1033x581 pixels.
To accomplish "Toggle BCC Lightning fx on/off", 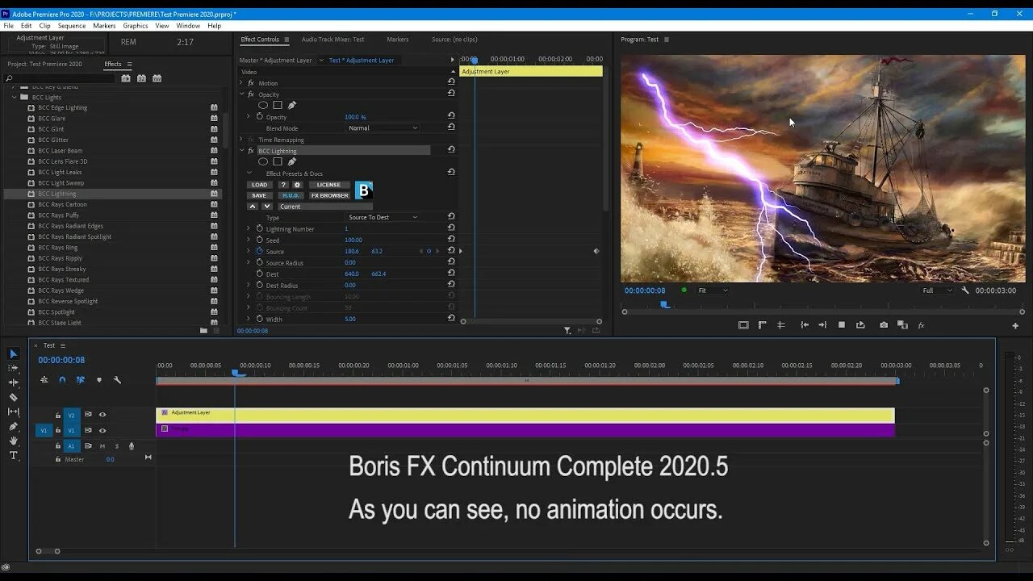I will (x=251, y=151).
